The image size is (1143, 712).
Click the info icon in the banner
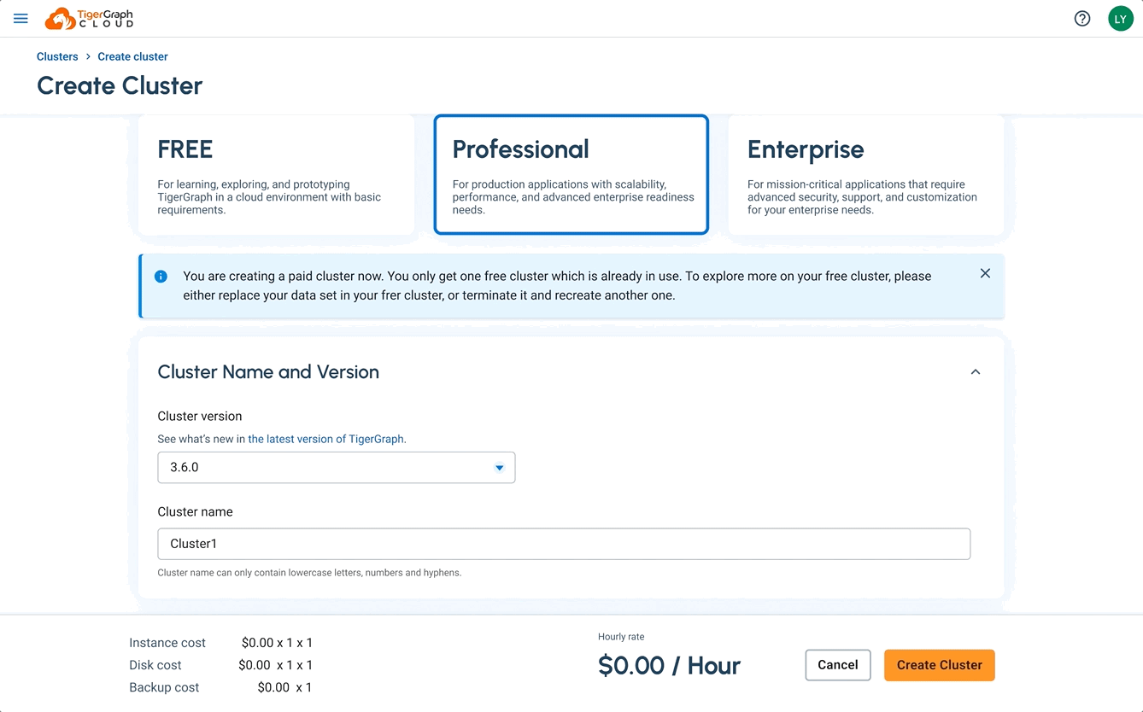(x=161, y=277)
